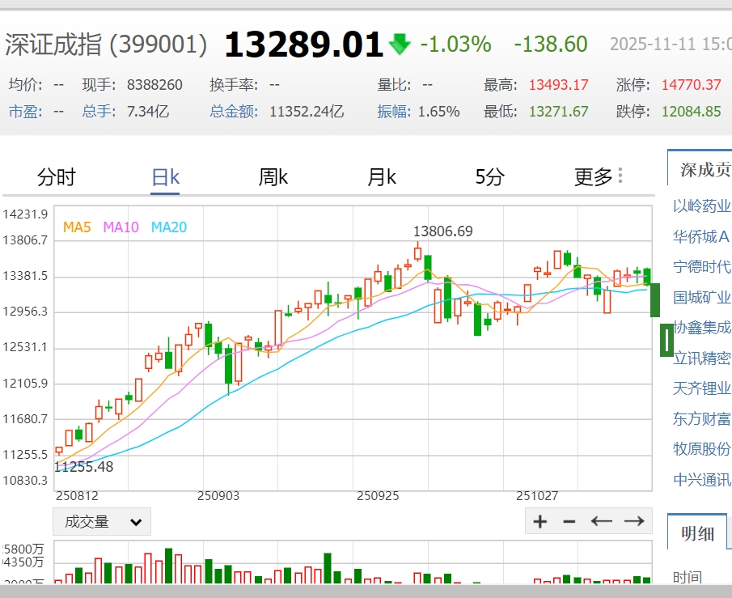
Task: Select the 5分 chart tab
Action: coord(489,176)
